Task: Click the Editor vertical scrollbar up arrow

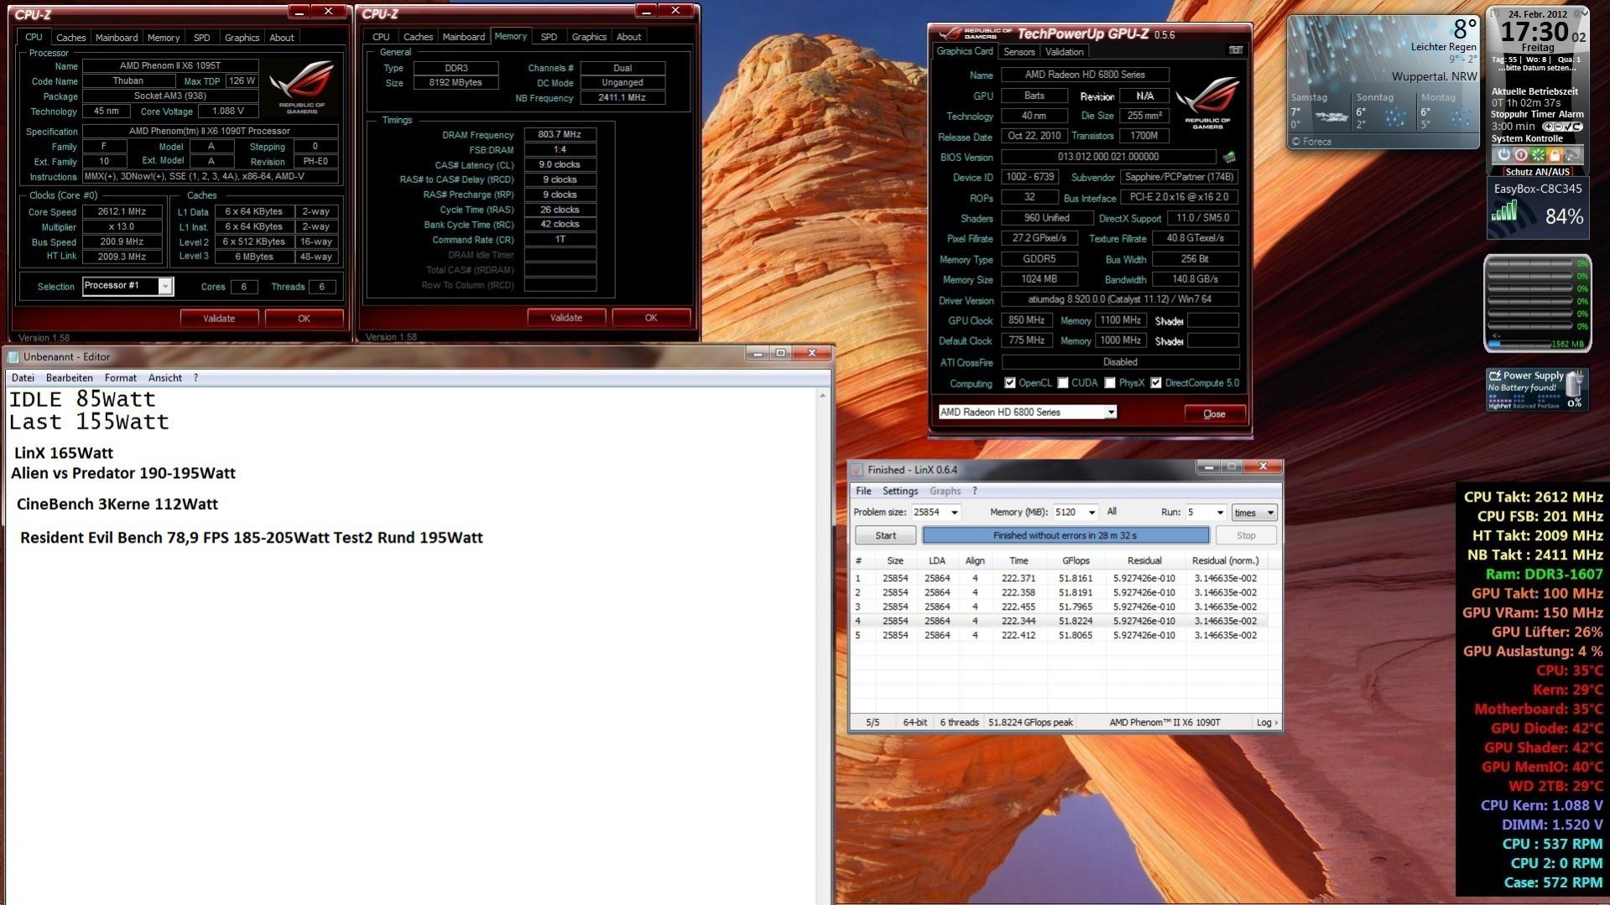Action: coord(822,395)
